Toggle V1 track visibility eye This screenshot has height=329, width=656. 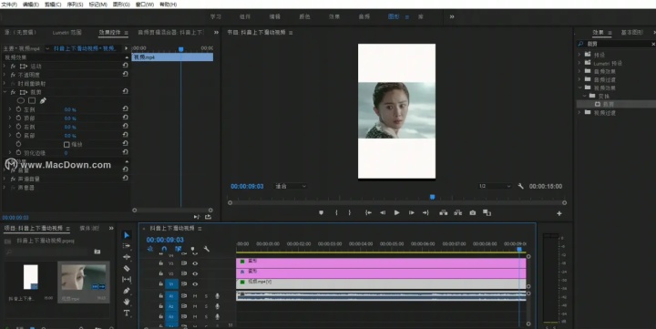click(195, 283)
